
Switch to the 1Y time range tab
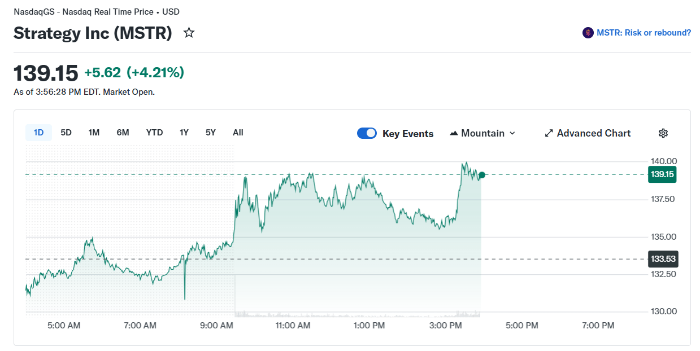pos(184,132)
